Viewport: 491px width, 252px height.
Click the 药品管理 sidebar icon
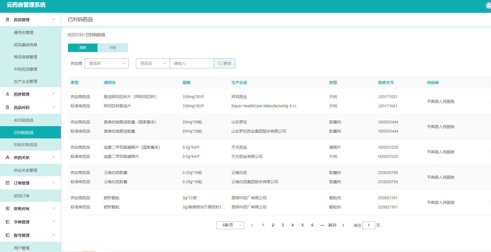point(8,20)
